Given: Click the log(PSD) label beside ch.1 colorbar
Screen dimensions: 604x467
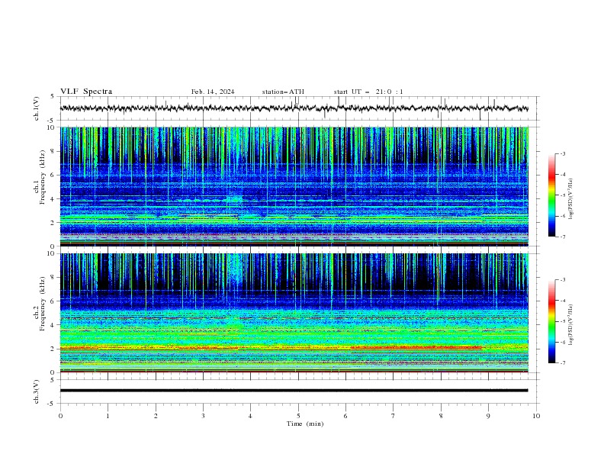Looking at the screenshot, I should tap(570, 199).
